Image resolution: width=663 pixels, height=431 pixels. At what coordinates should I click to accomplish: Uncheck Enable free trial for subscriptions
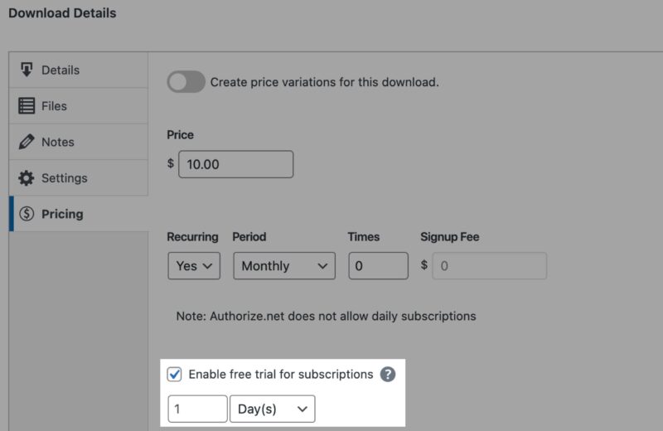click(x=175, y=375)
